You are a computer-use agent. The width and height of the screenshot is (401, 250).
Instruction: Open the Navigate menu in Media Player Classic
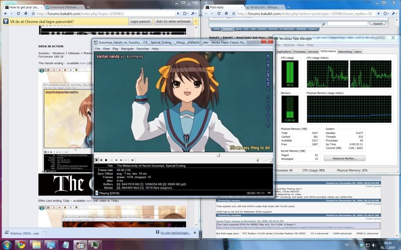click(x=127, y=49)
